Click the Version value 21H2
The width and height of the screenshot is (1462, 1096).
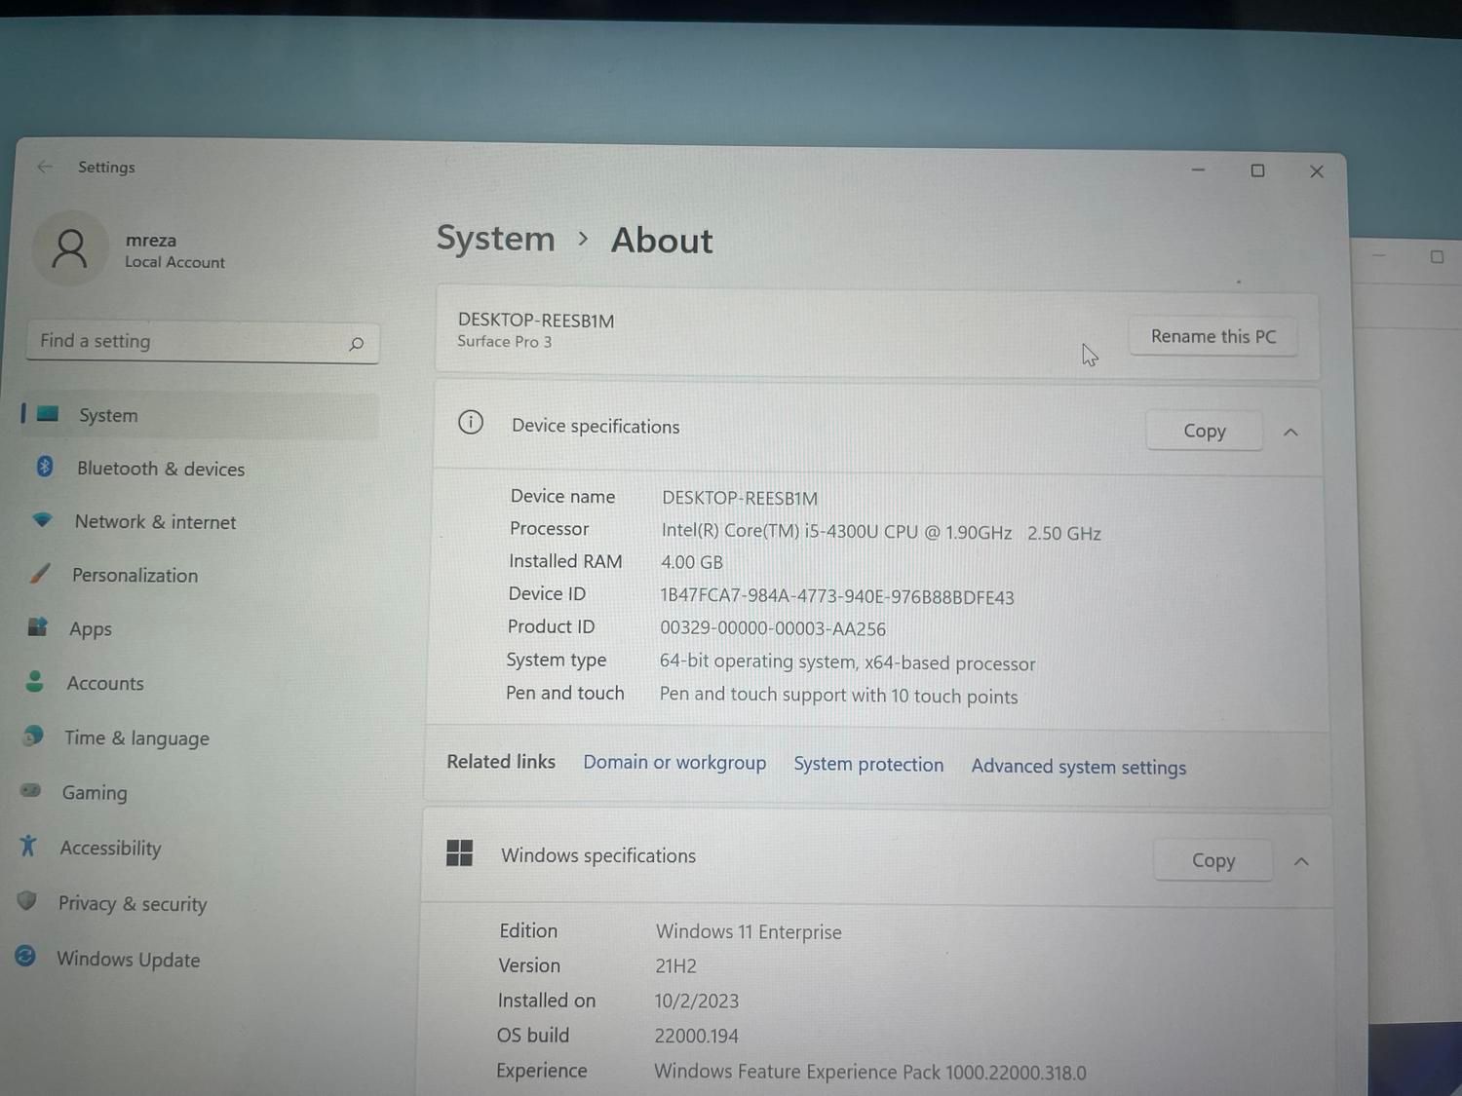tap(675, 965)
